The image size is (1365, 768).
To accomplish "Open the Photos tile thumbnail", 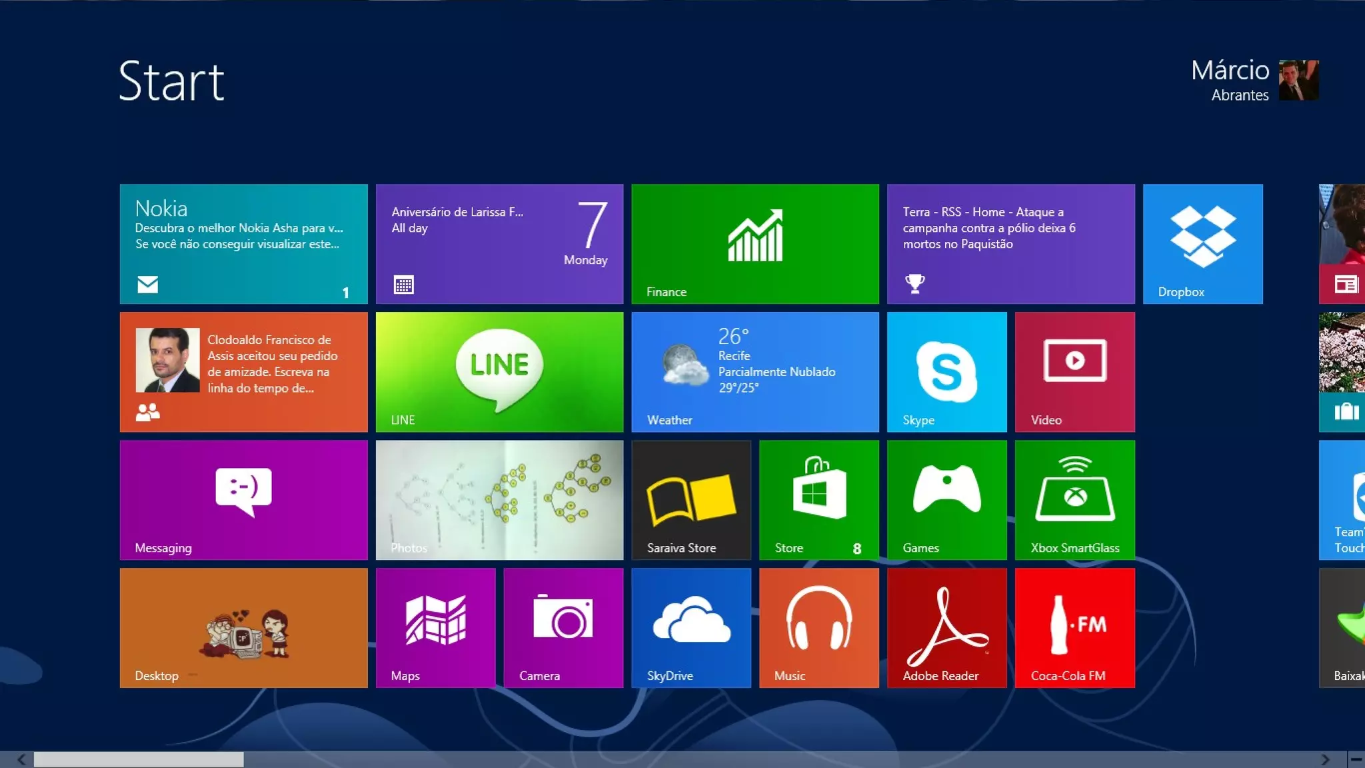I will 499,499.
